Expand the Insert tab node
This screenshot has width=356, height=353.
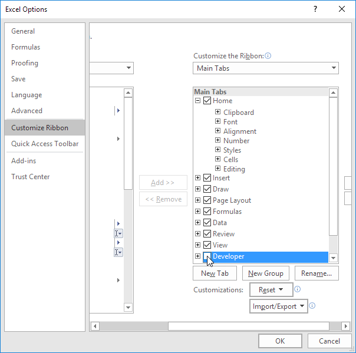click(198, 178)
